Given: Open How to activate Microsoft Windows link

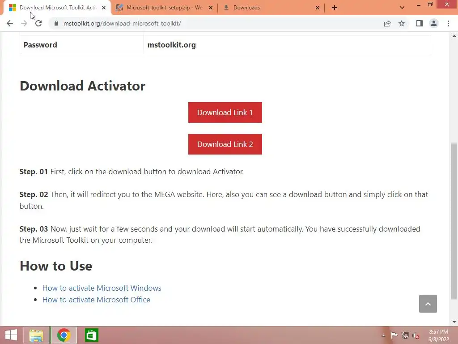Looking at the screenshot, I should [102, 288].
